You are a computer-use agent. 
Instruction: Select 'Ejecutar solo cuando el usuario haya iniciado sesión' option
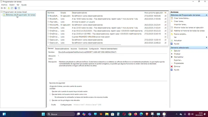click(x=50, y=91)
